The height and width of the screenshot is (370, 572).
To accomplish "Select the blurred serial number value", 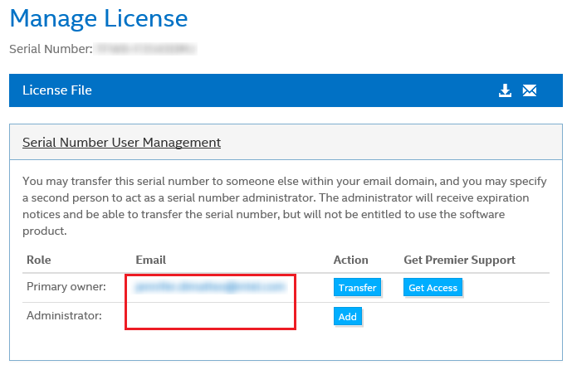I will pyautogui.click(x=145, y=49).
